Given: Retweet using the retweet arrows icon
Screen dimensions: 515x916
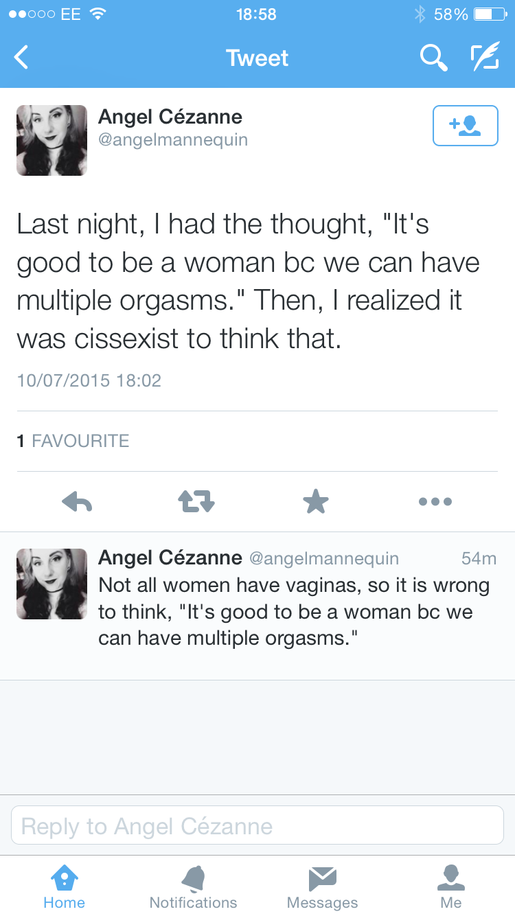Looking at the screenshot, I should [196, 502].
